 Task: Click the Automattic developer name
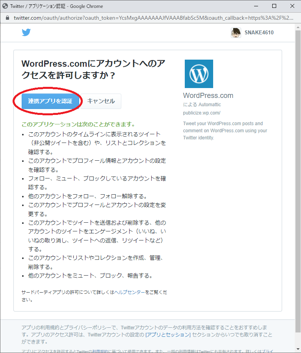210,105
